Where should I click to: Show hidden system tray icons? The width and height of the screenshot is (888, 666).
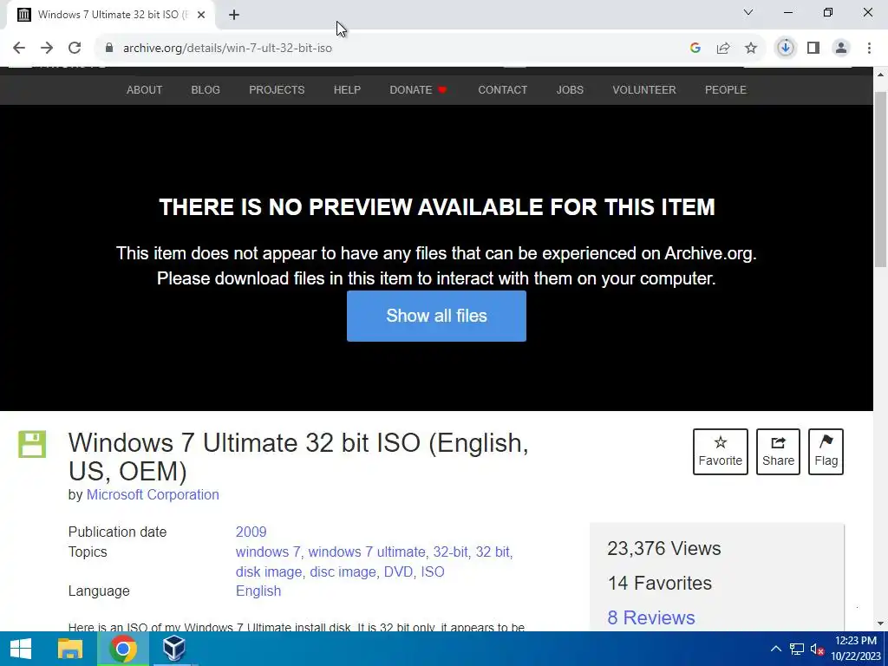click(776, 649)
